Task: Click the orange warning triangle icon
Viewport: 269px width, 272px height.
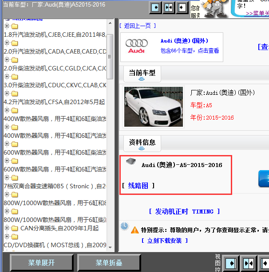Action: (x=134, y=230)
